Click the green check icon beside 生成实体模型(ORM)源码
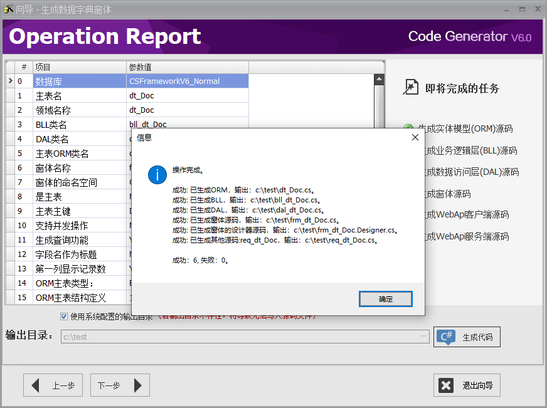The height and width of the screenshot is (408, 547). 408,129
